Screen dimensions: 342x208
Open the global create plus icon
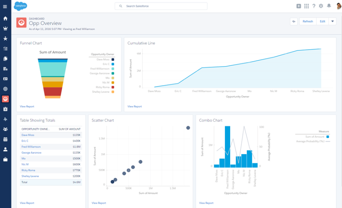pos(299,6)
